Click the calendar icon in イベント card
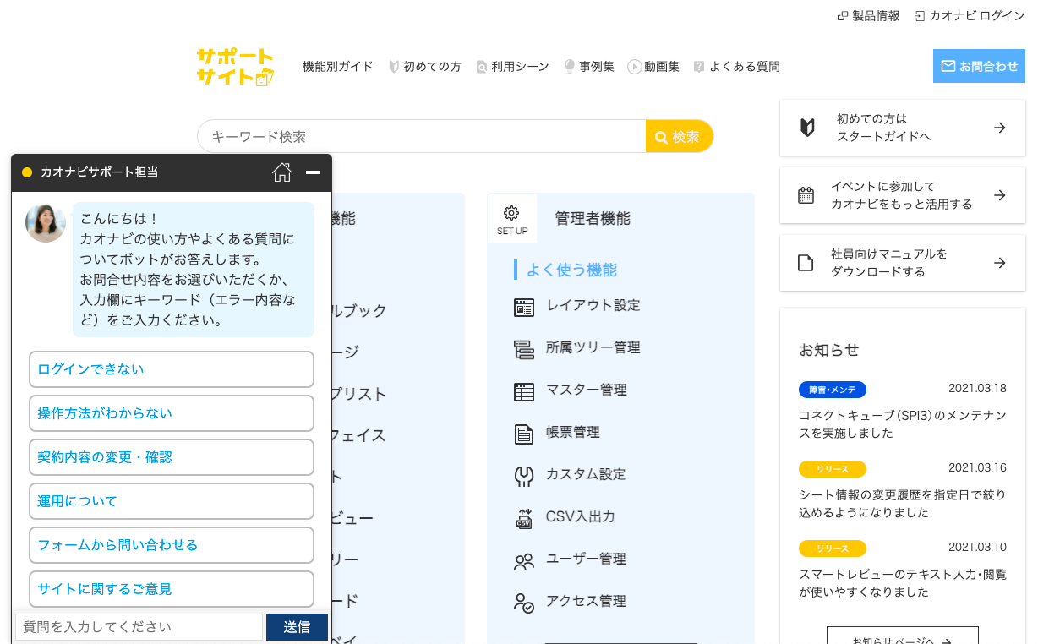This screenshot has height=644, width=1038. pyautogui.click(x=806, y=195)
